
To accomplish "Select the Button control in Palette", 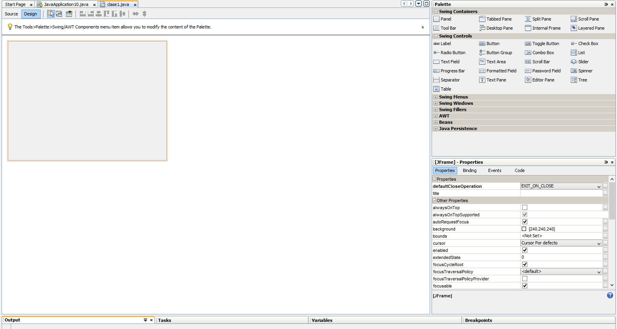I will (489, 43).
